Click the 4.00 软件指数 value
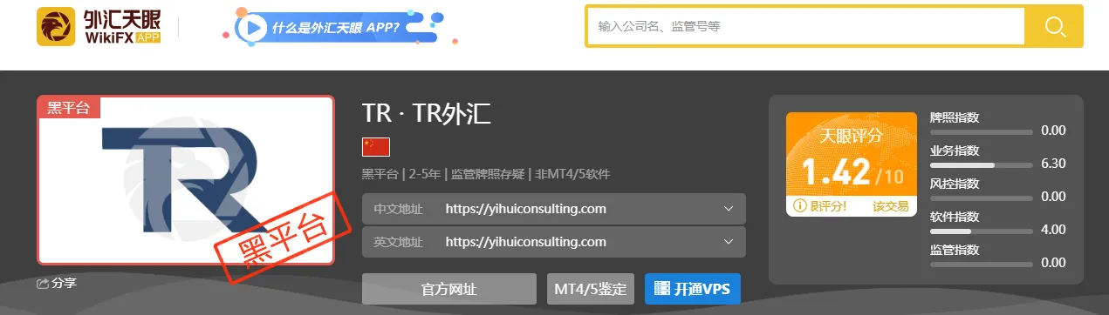Screen dimensions: 1109x315 [1054, 230]
